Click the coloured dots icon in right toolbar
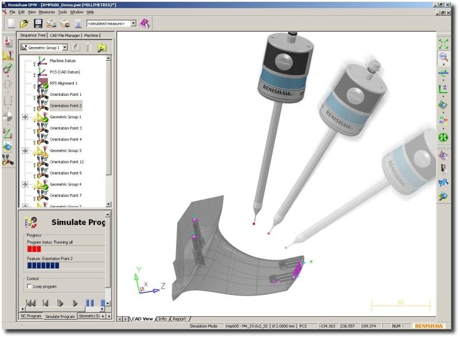The width and height of the screenshot is (460, 338). point(443,121)
